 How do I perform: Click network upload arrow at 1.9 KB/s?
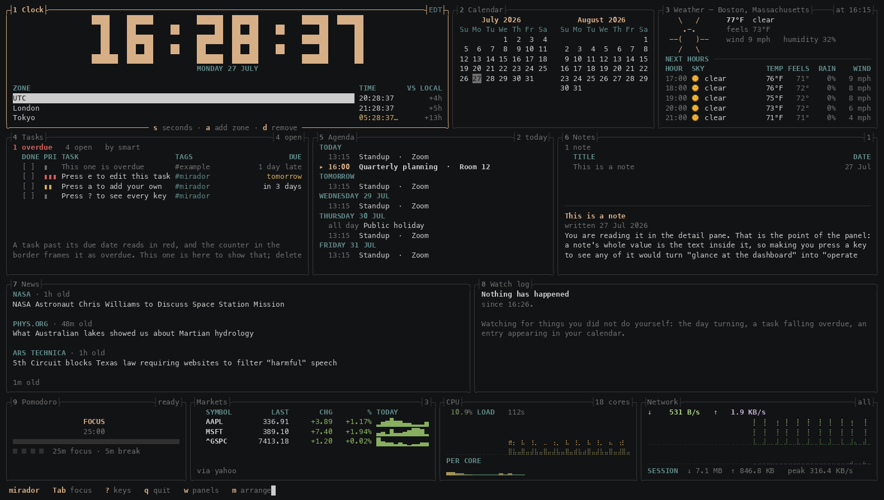click(716, 412)
